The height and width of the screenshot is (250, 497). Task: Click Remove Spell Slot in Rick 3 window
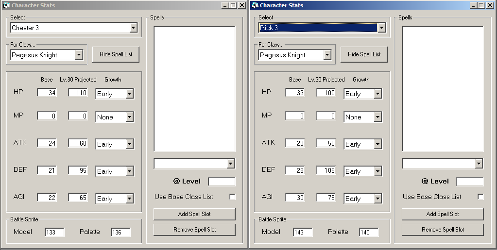443,230
